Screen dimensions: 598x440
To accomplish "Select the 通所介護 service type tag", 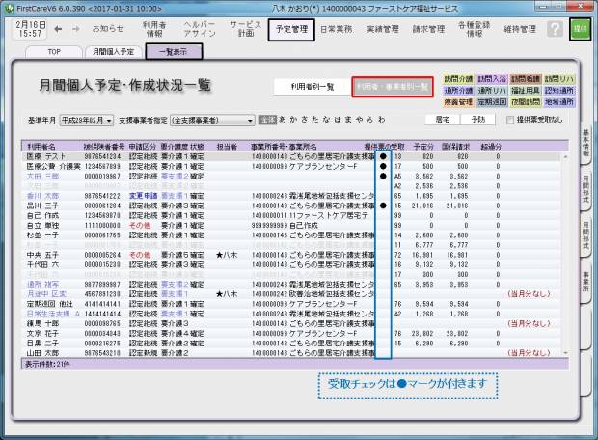I will tap(458, 89).
